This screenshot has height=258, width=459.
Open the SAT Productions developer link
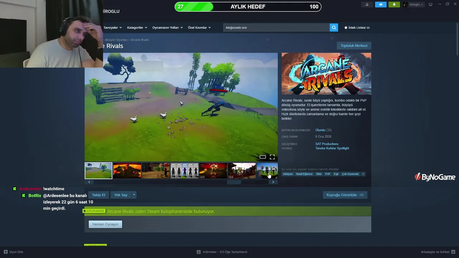[x=327, y=144]
